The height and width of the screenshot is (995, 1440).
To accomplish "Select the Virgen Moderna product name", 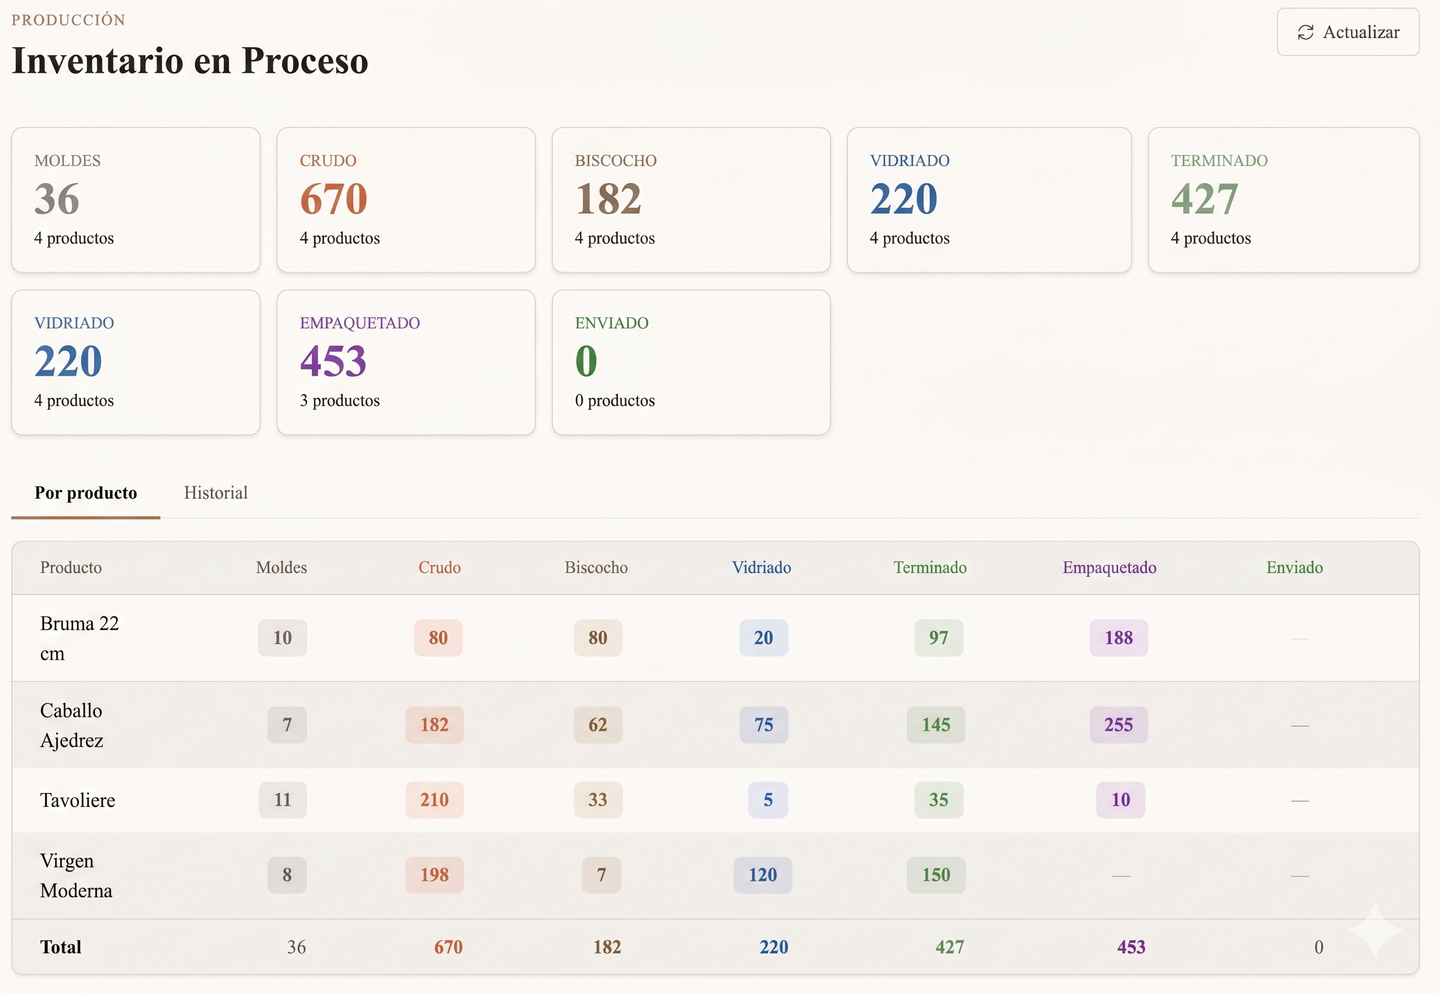I will tap(76, 876).
